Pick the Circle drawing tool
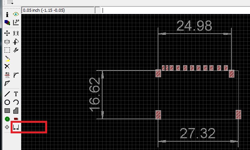The height and width of the screenshot is (150, 250). [x=7, y=102]
